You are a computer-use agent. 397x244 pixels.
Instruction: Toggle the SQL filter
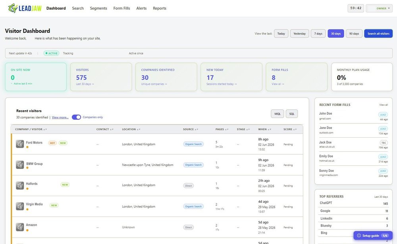292,114
